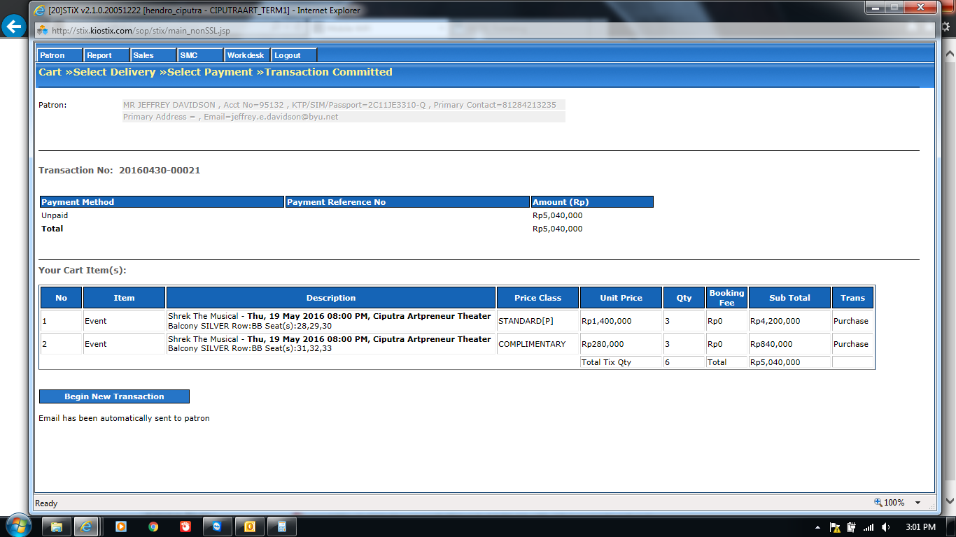Open the Report menu
The width and height of the screenshot is (956, 537).
pos(106,55)
